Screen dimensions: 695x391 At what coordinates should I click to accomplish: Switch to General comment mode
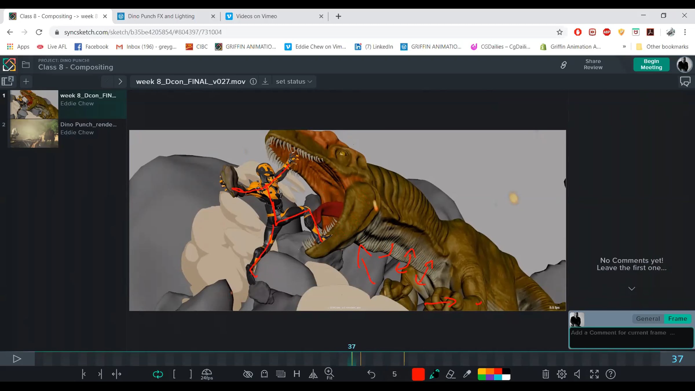click(648, 319)
